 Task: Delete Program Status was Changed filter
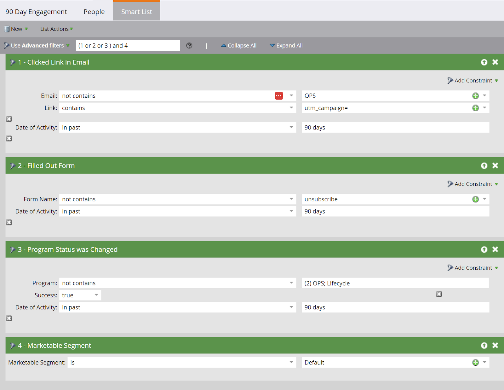point(495,249)
